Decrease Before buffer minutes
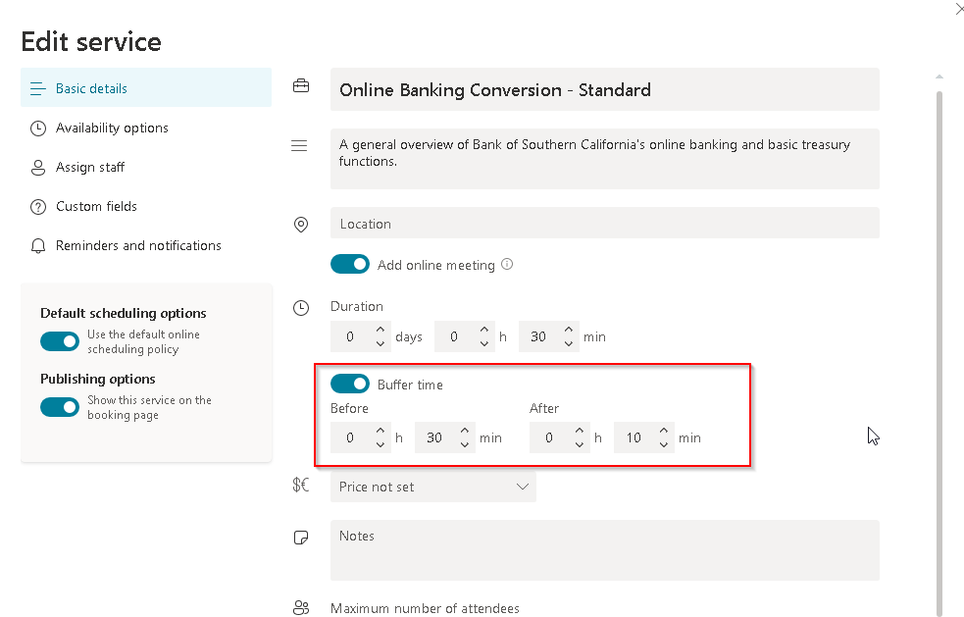964x617 pixels. click(x=465, y=444)
